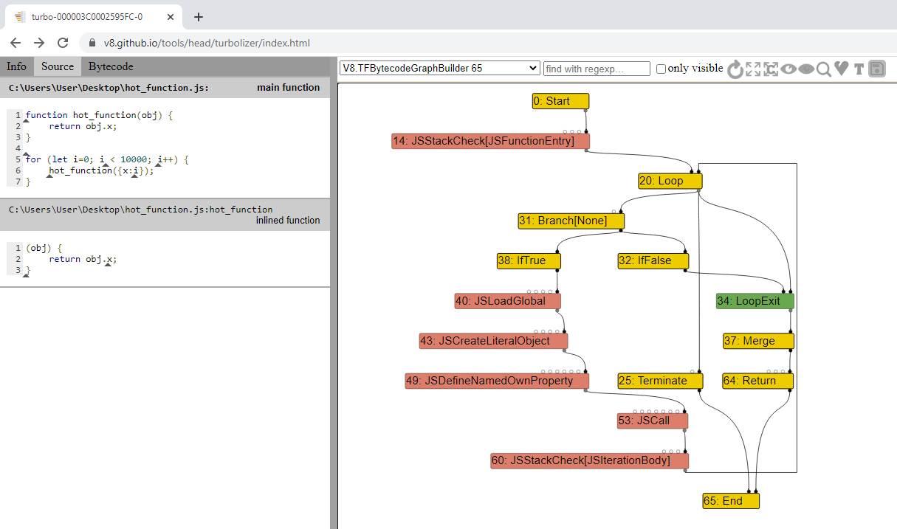This screenshot has width=897, height=529.
Task: Select the 37: Merge node
Action: pyautogui.click(x=758, y=341)
